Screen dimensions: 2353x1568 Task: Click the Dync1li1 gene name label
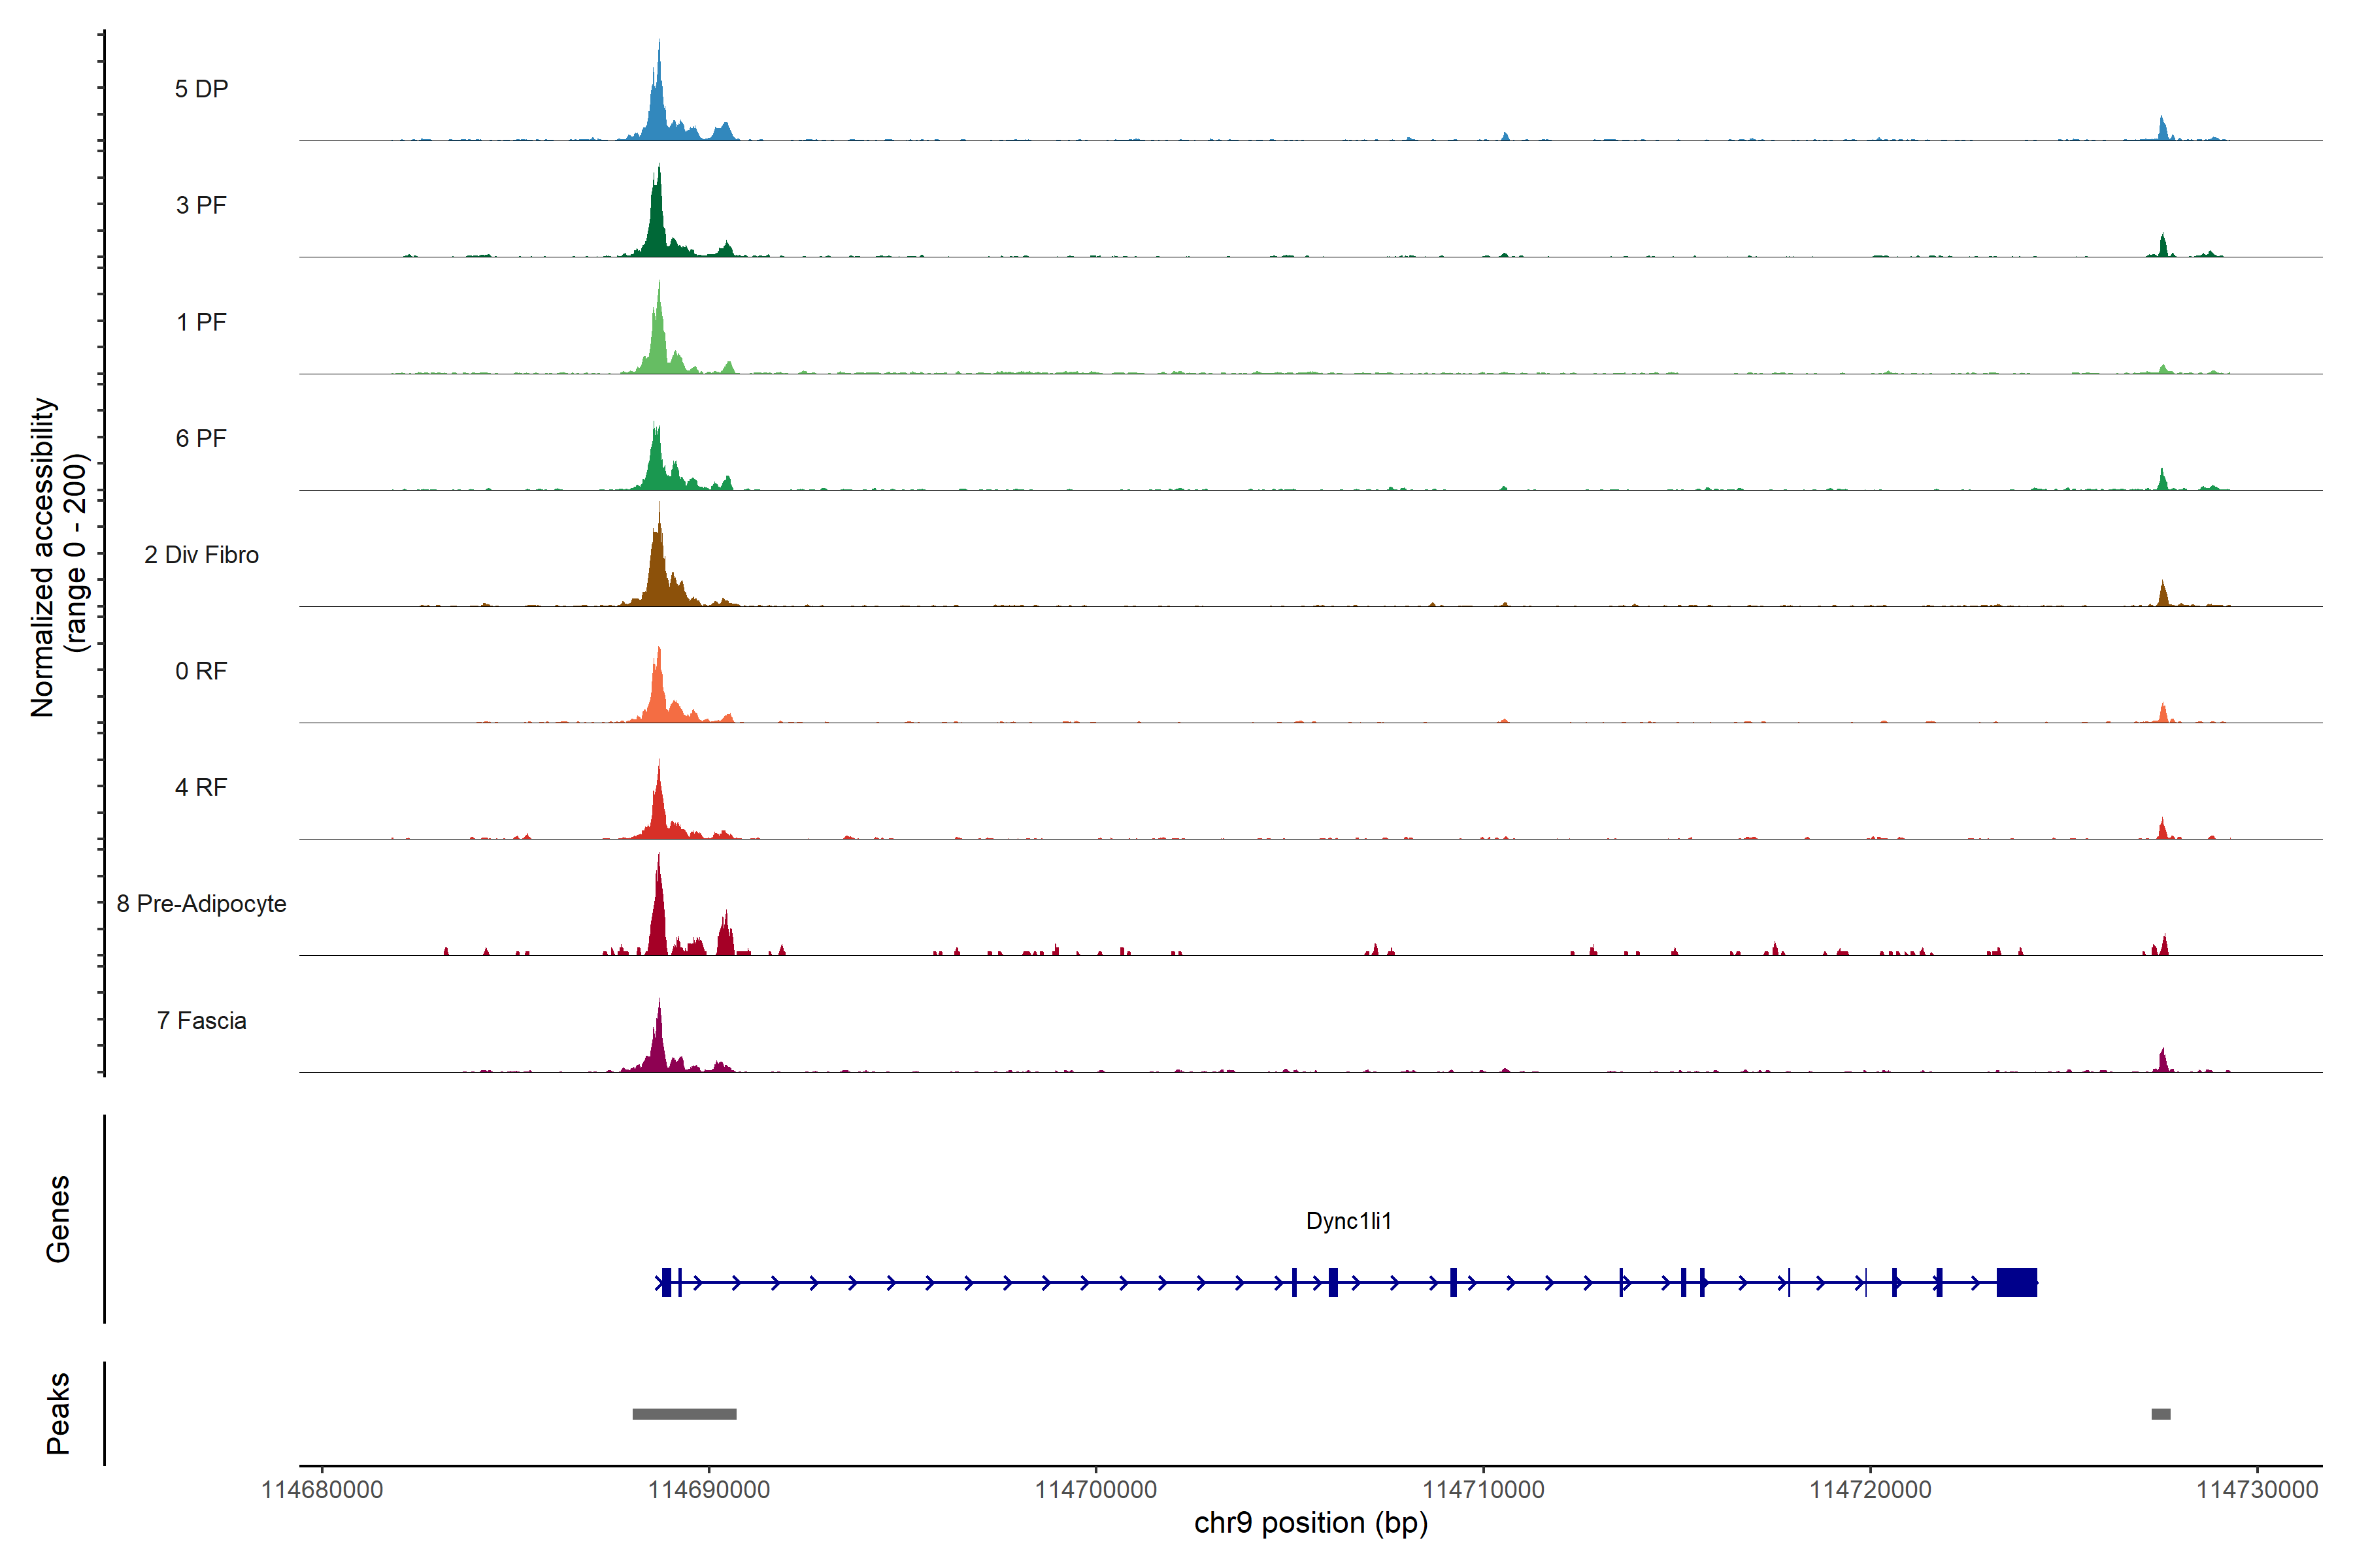click(1348, 1221)
